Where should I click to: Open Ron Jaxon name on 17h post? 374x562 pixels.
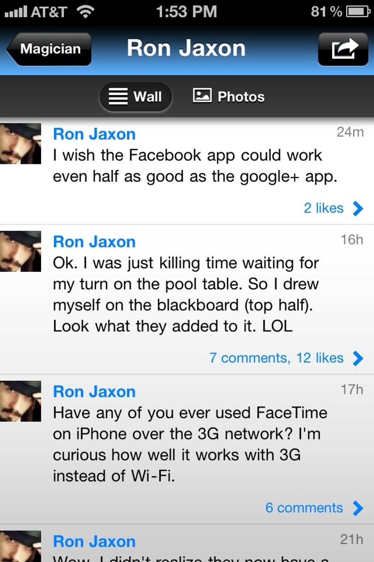pyautogui.click(x=94, y=391)
